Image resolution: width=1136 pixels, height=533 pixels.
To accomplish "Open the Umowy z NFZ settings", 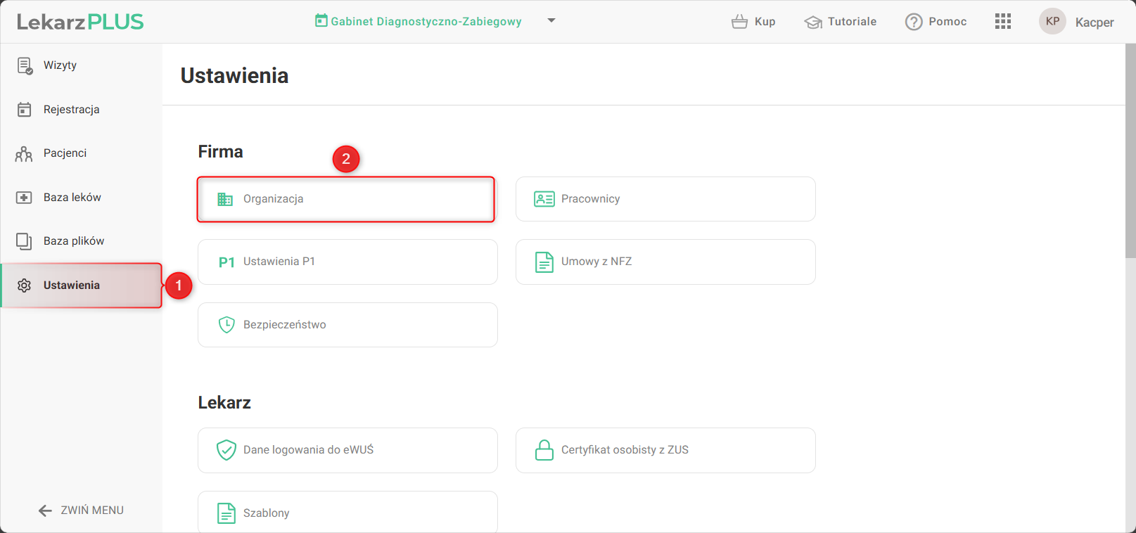I will tap(665, 262).
